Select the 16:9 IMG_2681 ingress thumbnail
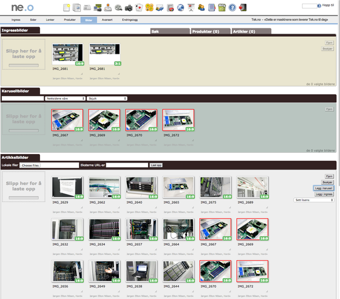The image size is (340, 299). pos(68,54)
